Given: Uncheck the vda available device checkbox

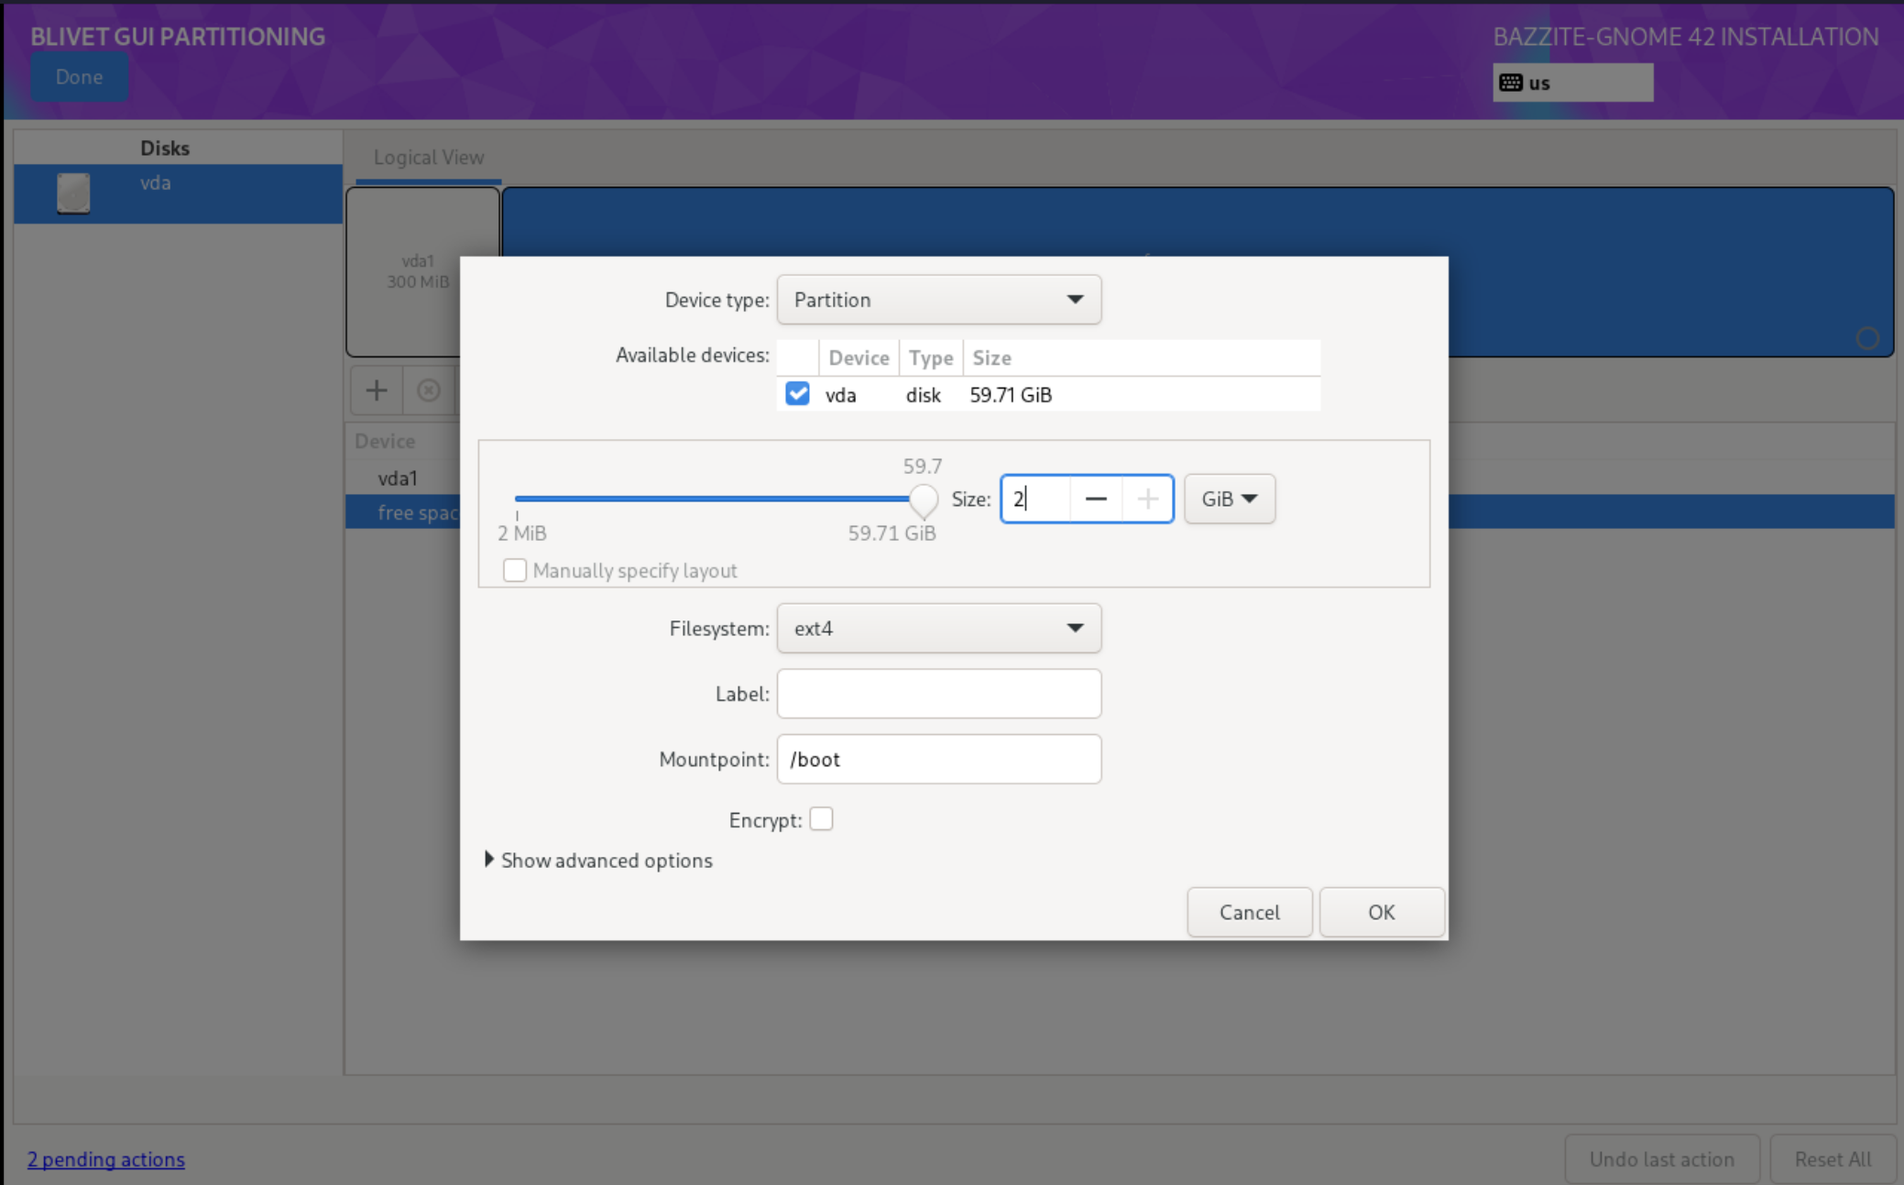Looking at the screenshot, I should tap(797, 394).
